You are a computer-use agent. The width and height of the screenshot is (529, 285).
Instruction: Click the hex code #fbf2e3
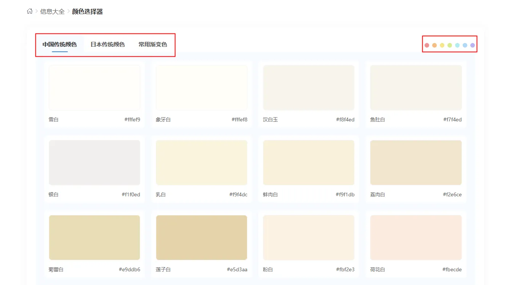345,269
